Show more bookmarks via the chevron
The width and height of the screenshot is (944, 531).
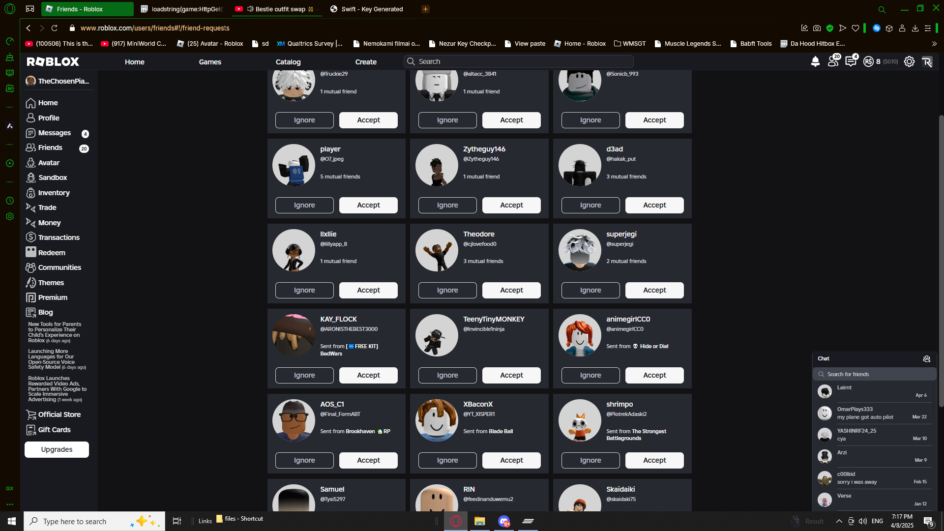[934, 44]
